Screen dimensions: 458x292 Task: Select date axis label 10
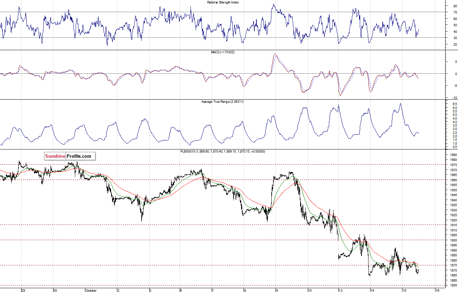pos(309,290)
